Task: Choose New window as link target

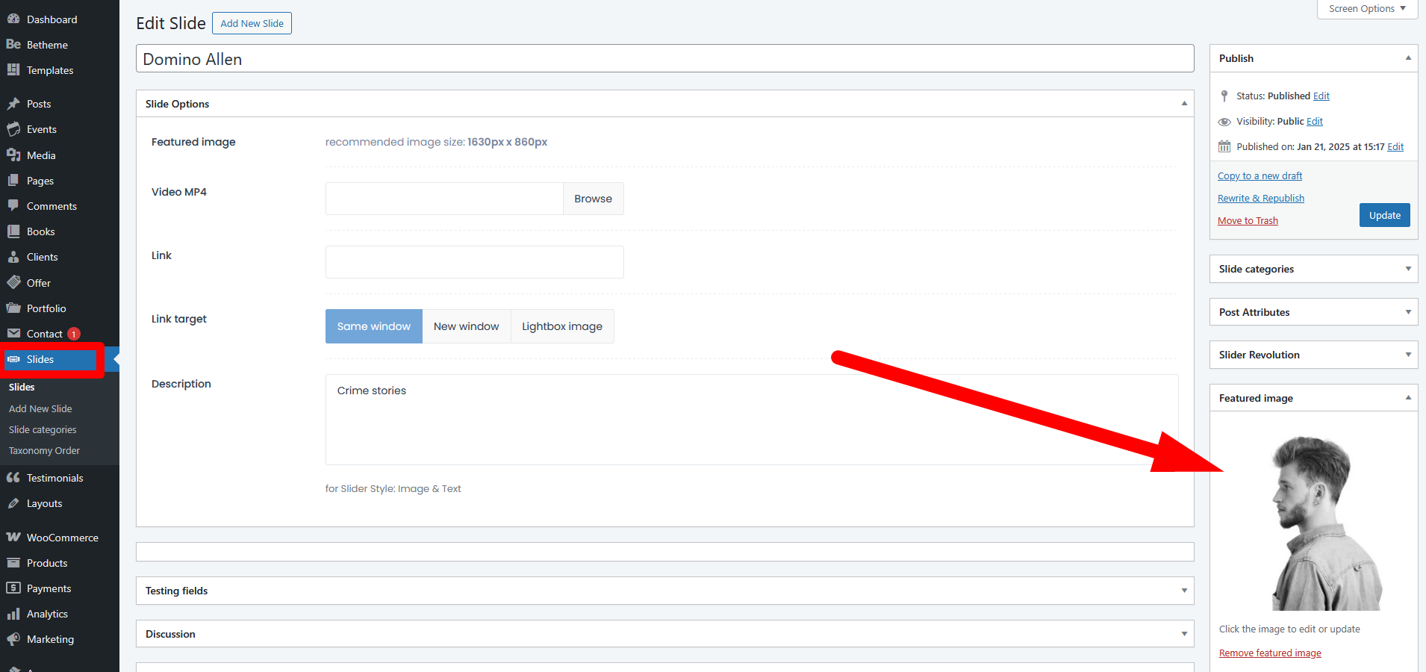Action: click(466, 326)
